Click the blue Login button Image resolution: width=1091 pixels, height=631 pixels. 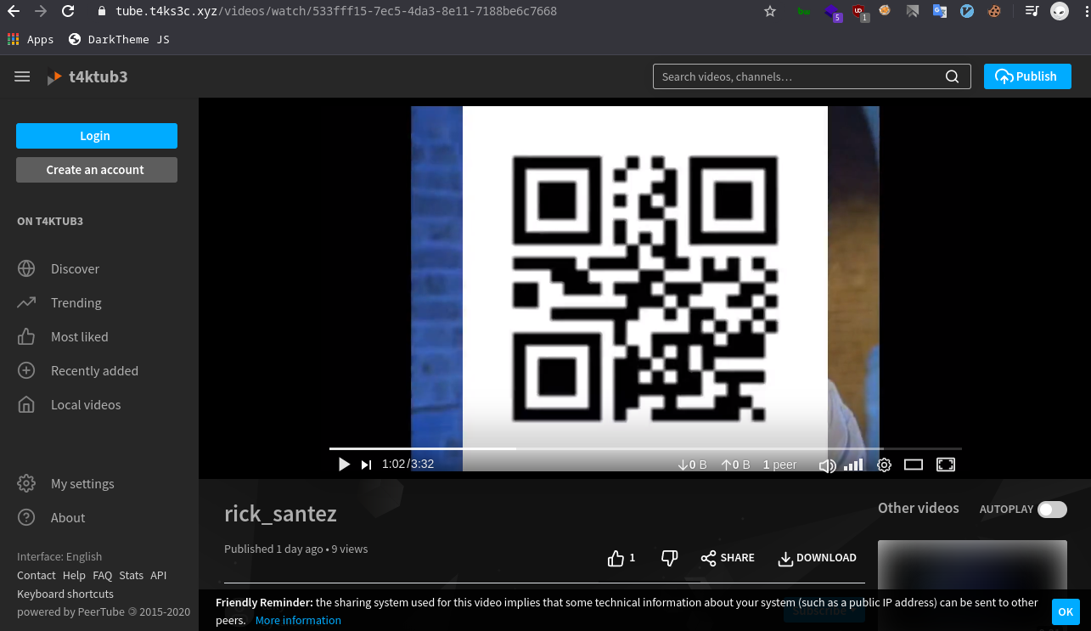pos(96,136)
